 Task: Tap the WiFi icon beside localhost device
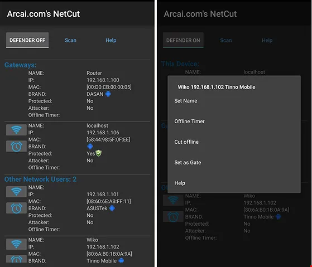click(x=16, y=130)
